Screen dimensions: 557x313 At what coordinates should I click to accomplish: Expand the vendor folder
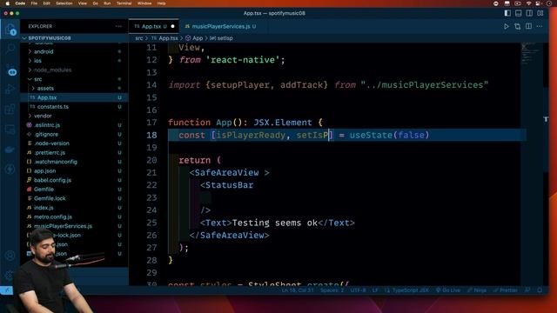point(74,116)
